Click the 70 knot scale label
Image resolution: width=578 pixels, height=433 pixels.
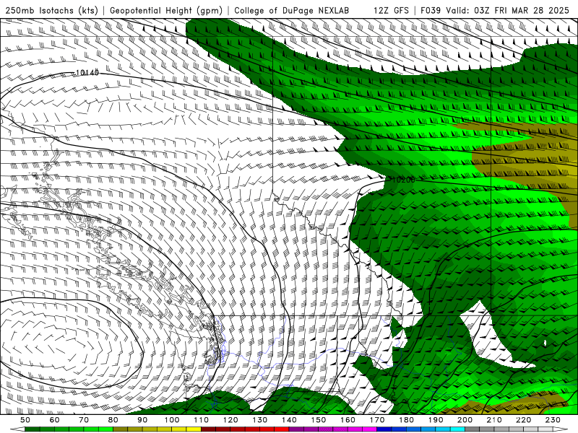[84, 420]
